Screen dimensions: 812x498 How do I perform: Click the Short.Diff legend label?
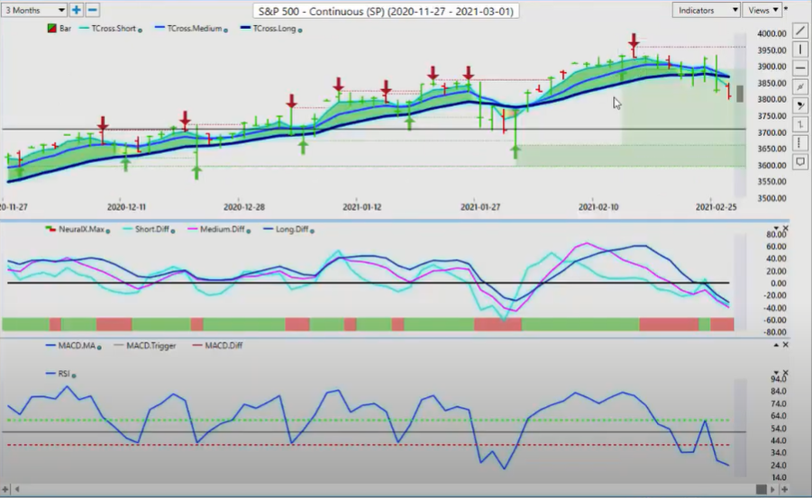click(x=151, y=229)
